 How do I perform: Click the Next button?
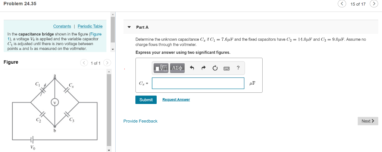coord(368,121)
